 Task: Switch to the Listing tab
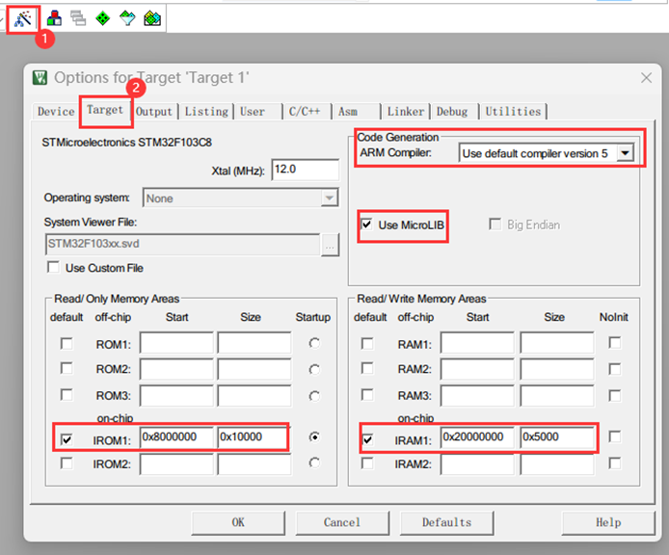(206, 112)
